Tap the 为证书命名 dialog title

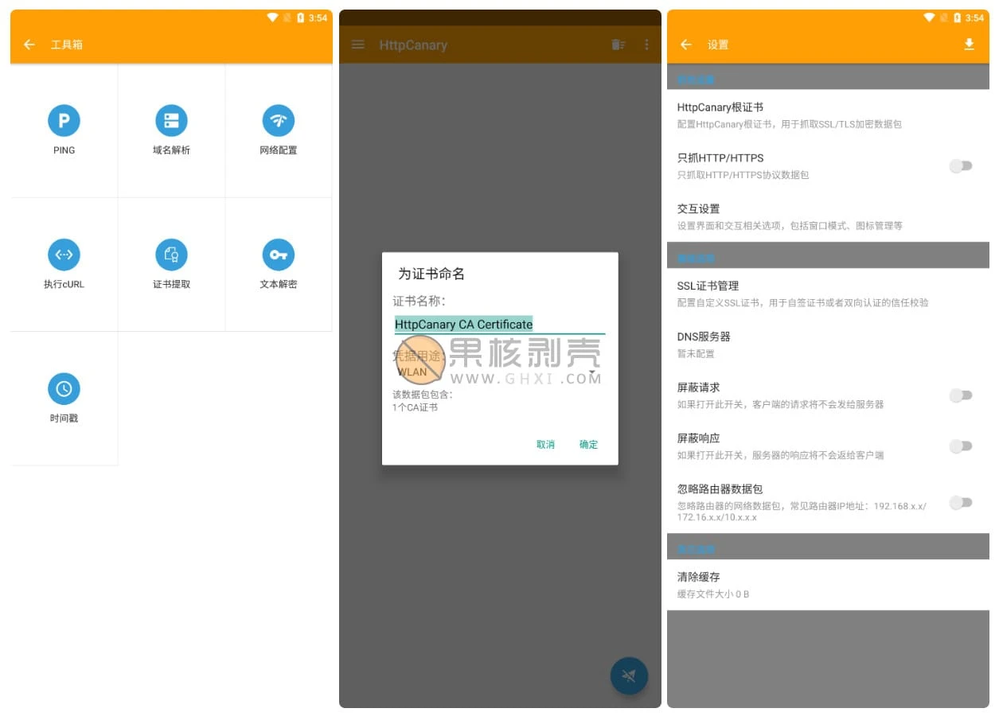point(431,274)
